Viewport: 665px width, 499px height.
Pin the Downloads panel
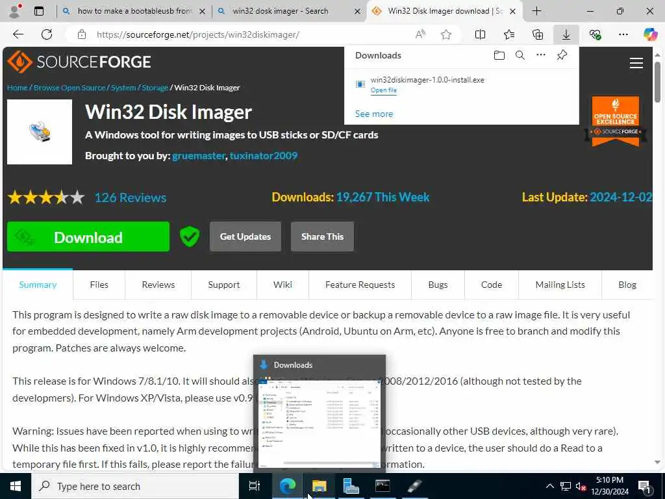[562, 55]
